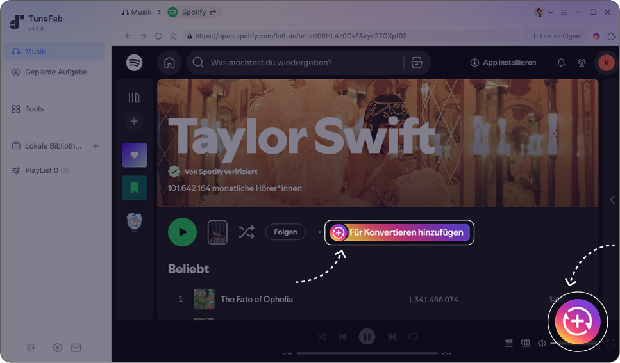Click Für Konvertieren hinzufügen button

tap(399, 232)
